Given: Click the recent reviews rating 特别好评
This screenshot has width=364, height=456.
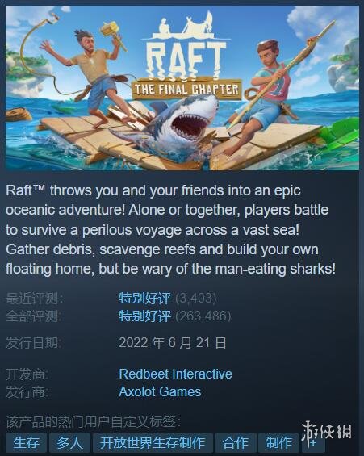Looking at the screenshot, I should pos(144,298).
